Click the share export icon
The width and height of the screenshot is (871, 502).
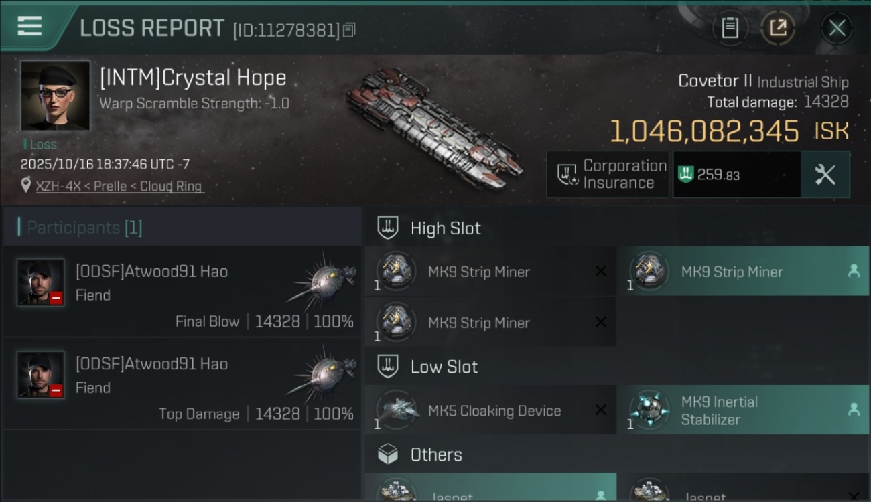[777, 28]
